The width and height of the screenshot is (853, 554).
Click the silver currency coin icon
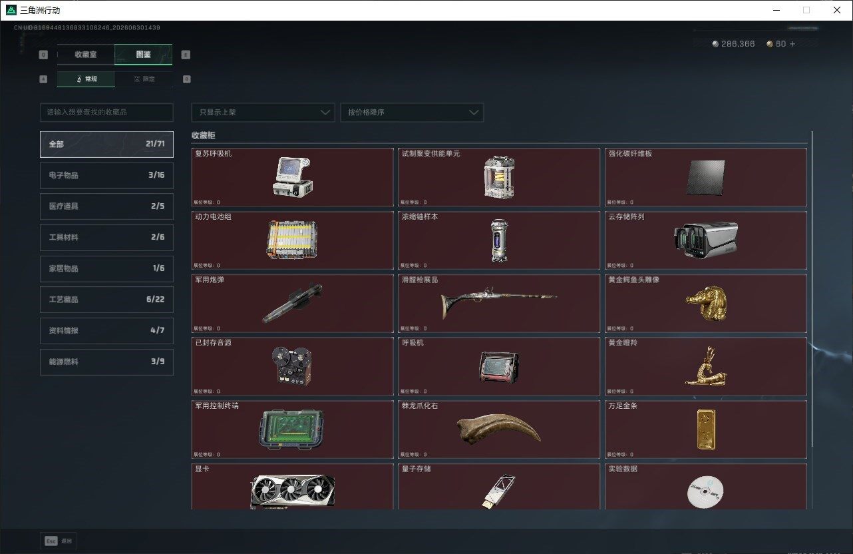[x=715, y=44]
